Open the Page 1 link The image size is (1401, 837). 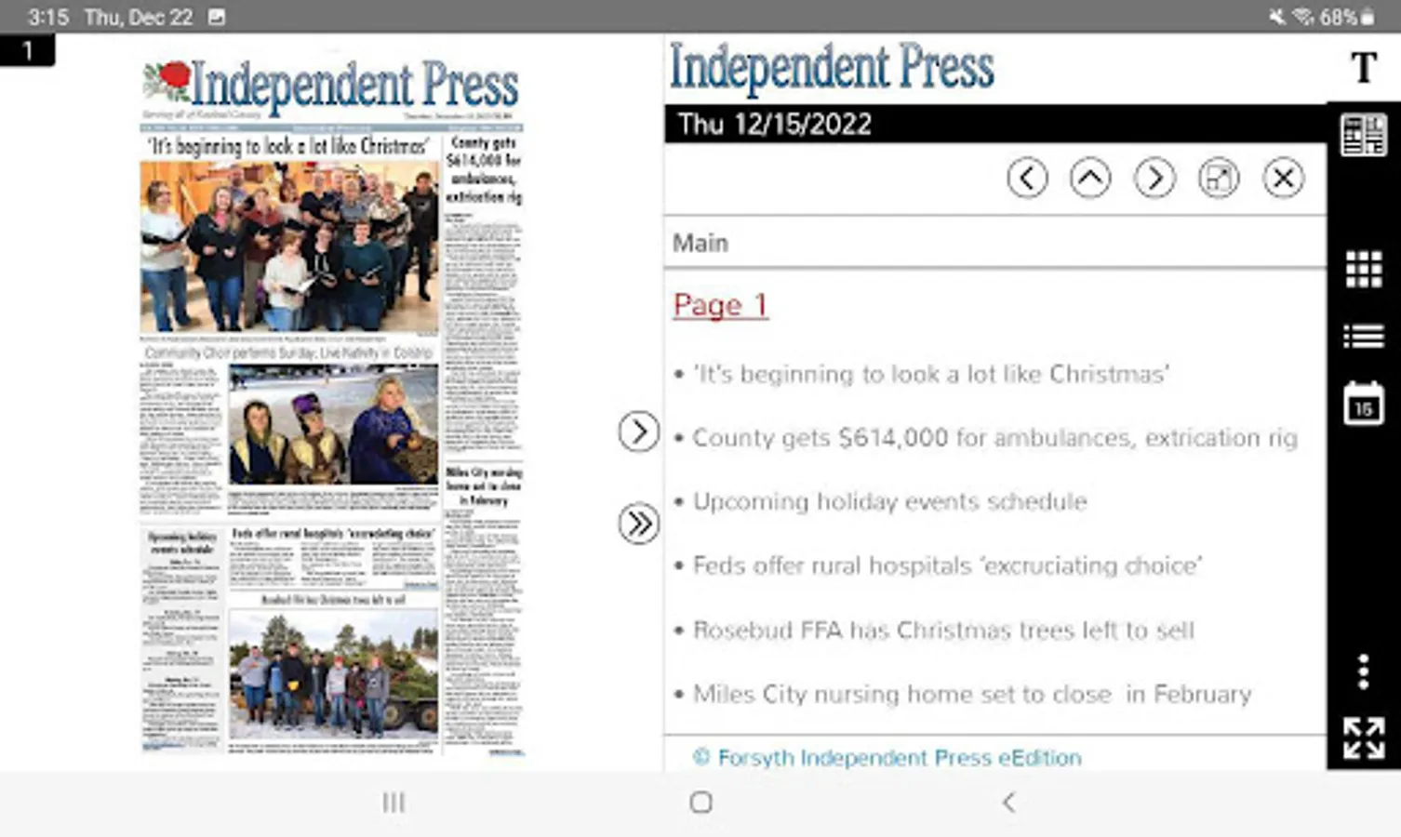tap(720, 305)
